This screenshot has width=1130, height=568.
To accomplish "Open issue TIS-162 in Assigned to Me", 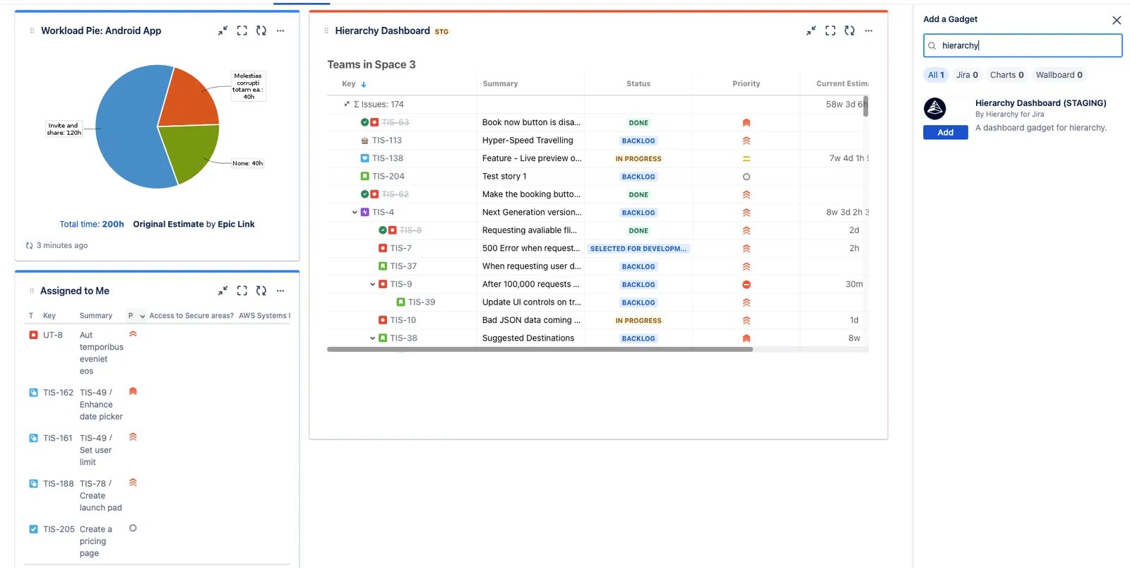I will (58, 393).
